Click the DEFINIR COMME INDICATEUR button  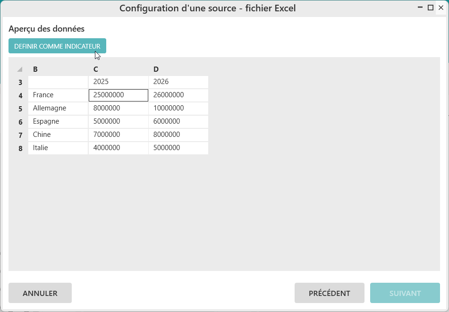[x=57, y=46]
